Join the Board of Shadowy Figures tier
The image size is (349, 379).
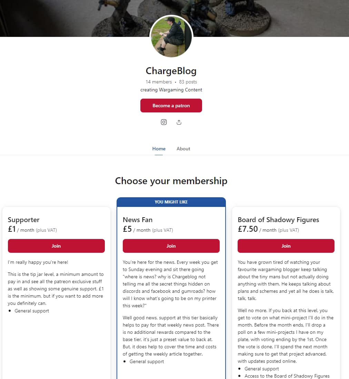[286, 246]
